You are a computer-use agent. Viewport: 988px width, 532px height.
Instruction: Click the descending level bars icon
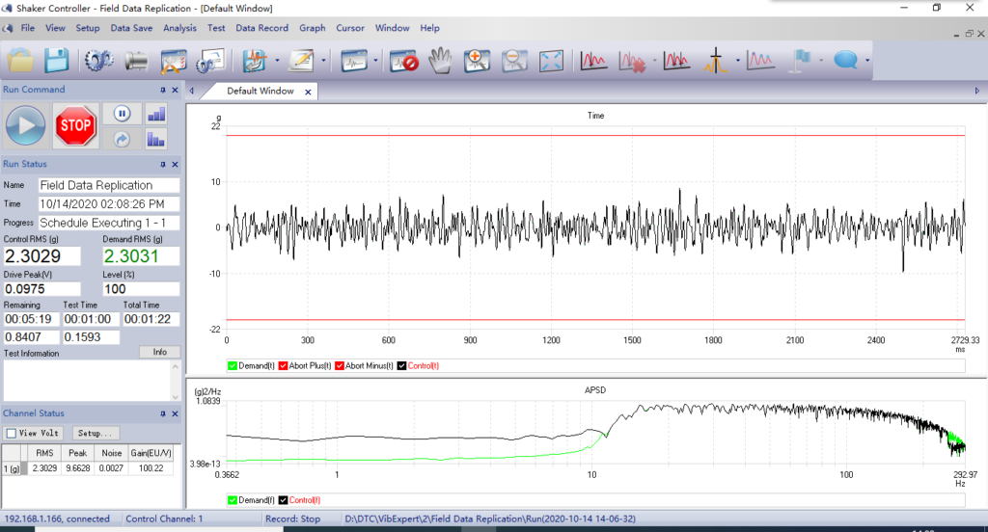[156, 139]
